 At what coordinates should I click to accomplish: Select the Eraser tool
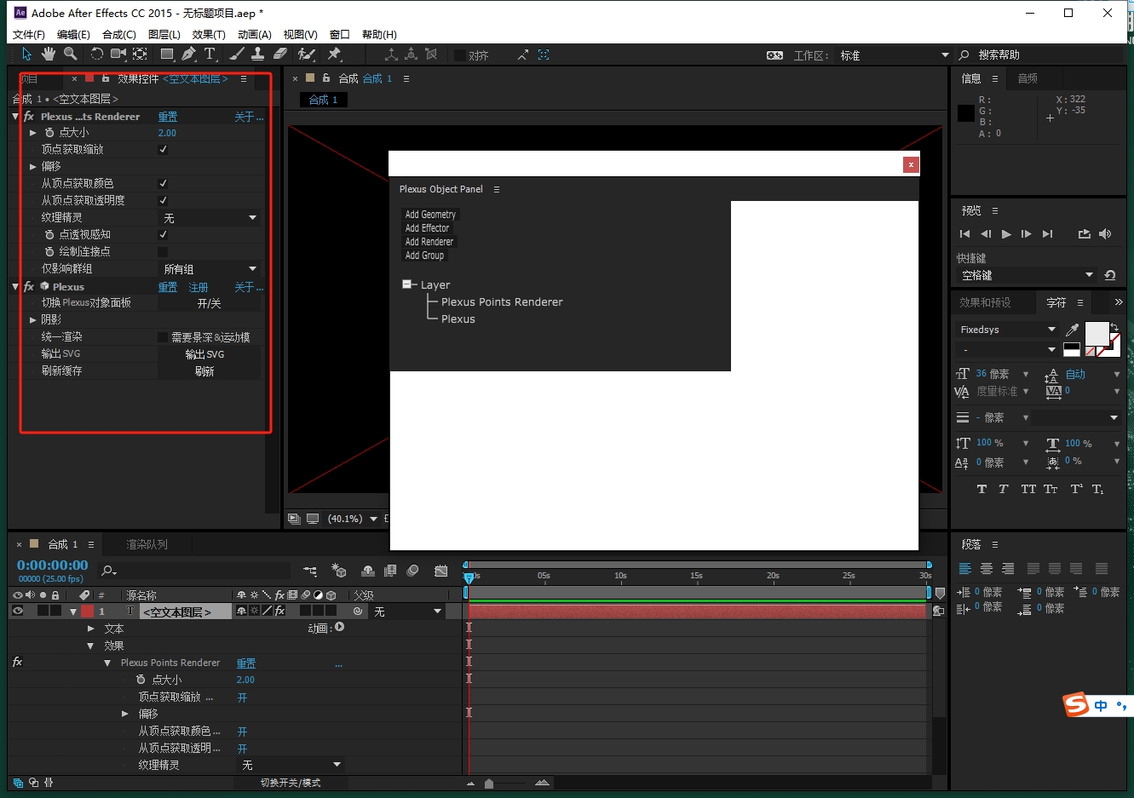(x=280, y=55)
